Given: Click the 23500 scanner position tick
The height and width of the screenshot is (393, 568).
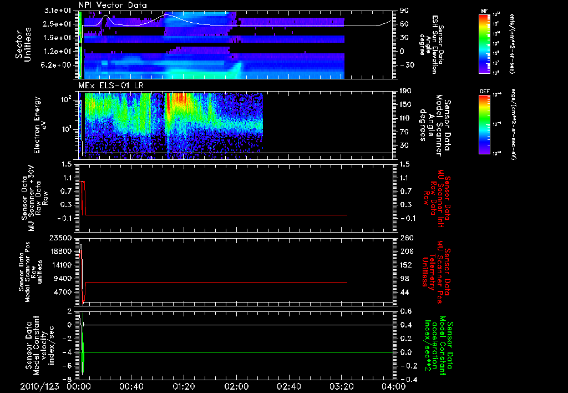Looking at the screenshot, I should point(60,238).
